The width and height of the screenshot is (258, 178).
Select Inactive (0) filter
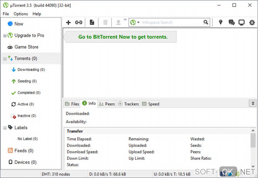click(x=27, y=116)
